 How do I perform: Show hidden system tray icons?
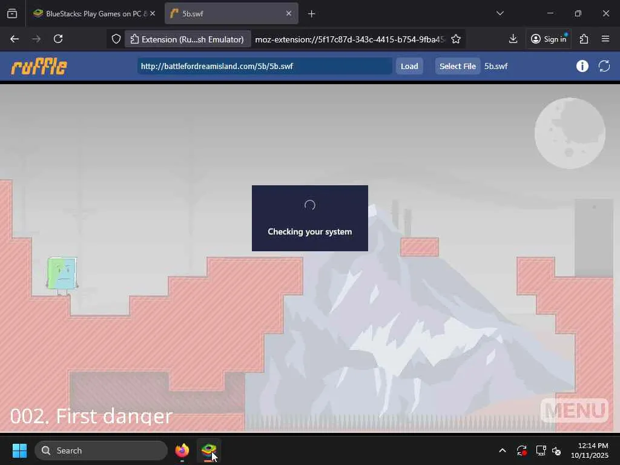(x=502, y=450)
